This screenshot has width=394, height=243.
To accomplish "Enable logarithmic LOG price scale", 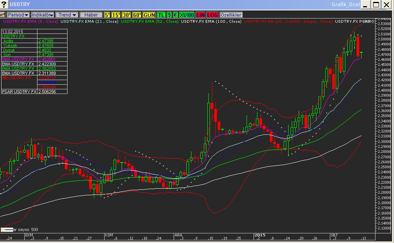I will point(213,15).
